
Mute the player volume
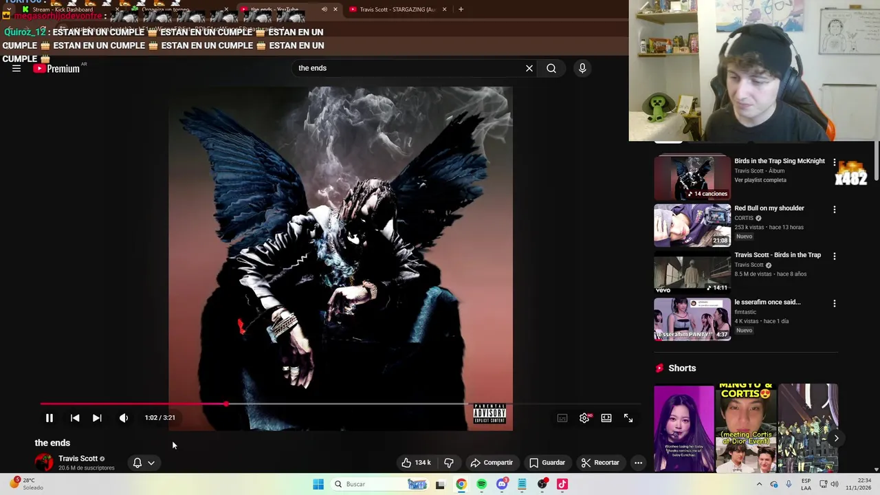[x=124, y=418]
